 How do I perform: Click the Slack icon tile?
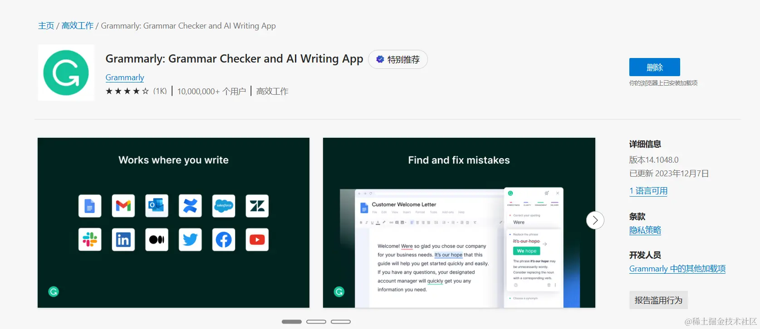click(90, 239)
